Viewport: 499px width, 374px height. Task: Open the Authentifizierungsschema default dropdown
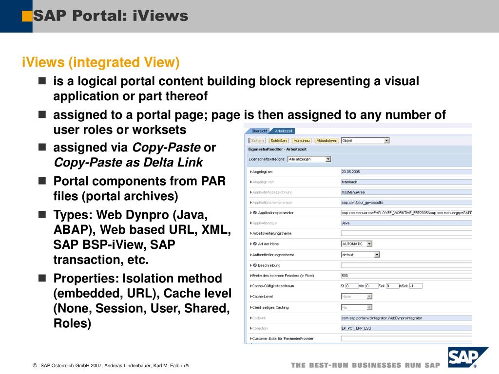pyautogui.click(x=360, y=255)
